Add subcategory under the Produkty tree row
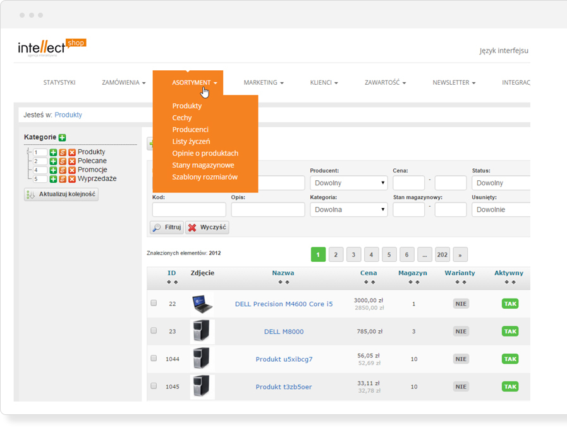 click(x=53, y=152)
